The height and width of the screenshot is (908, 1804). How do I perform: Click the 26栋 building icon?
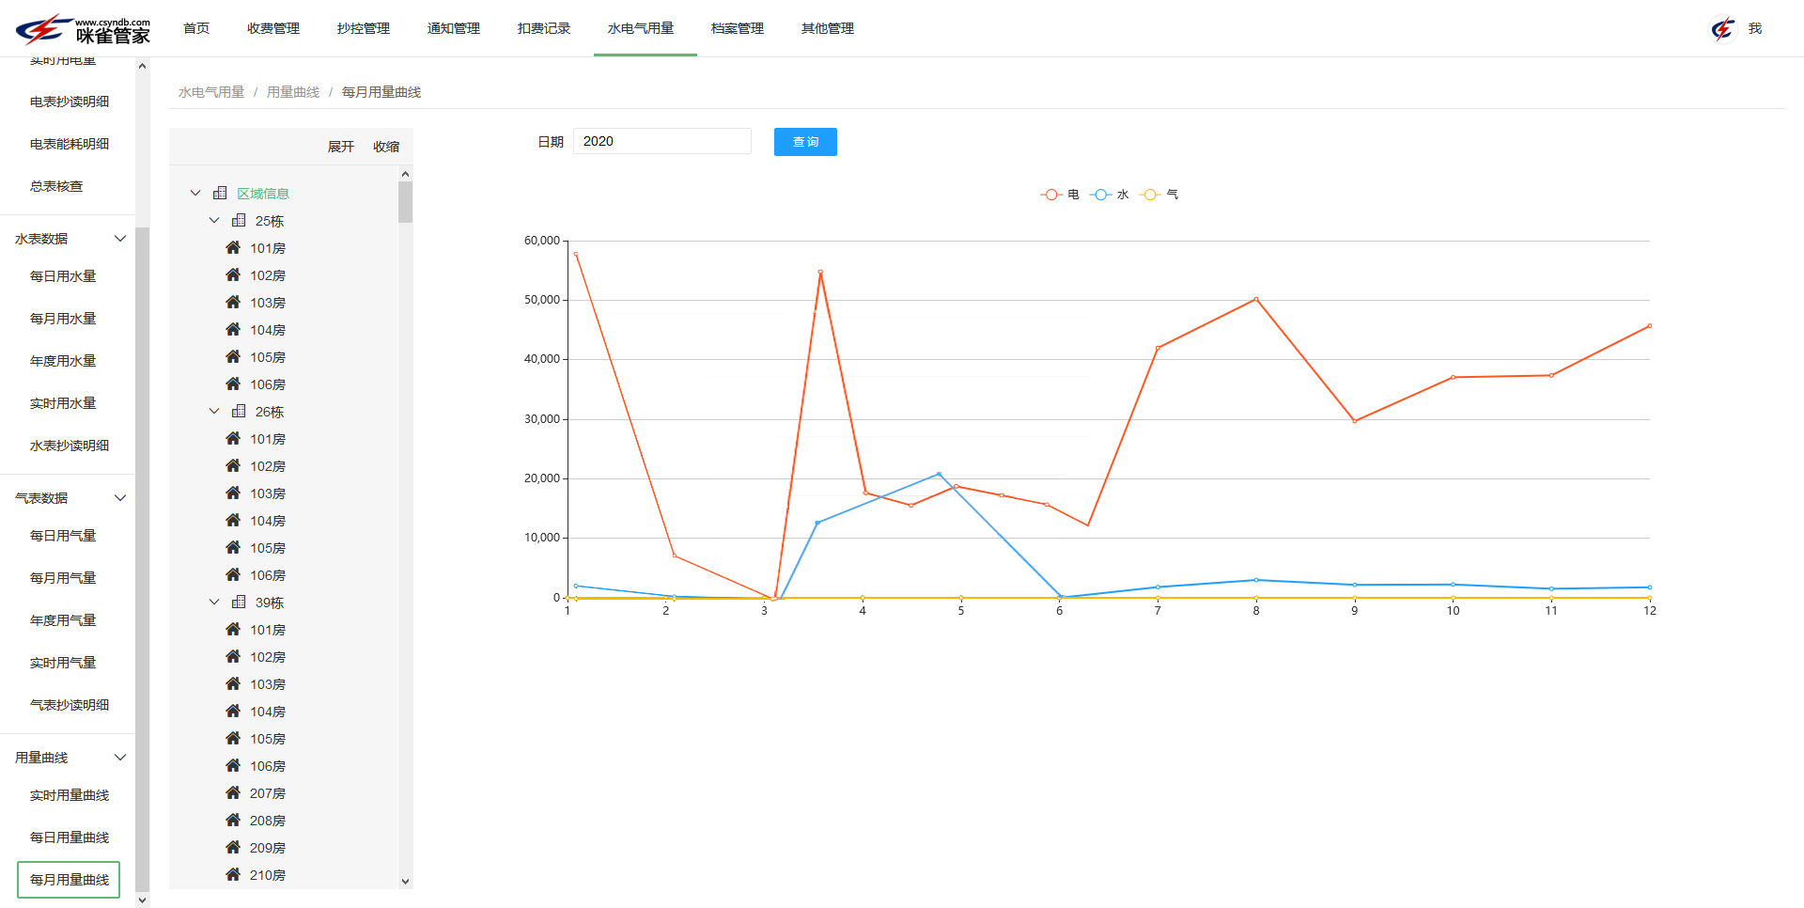pos(239,411)
